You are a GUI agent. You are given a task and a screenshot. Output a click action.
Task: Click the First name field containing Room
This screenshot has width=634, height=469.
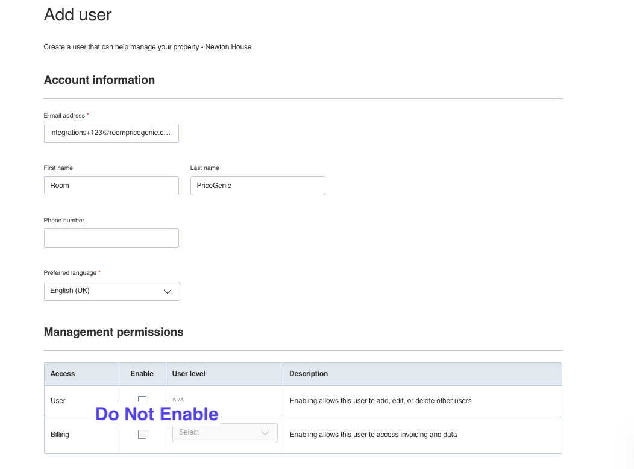point(111,186)
